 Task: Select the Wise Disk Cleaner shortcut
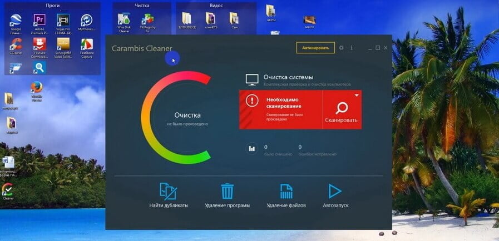(124, 23)
